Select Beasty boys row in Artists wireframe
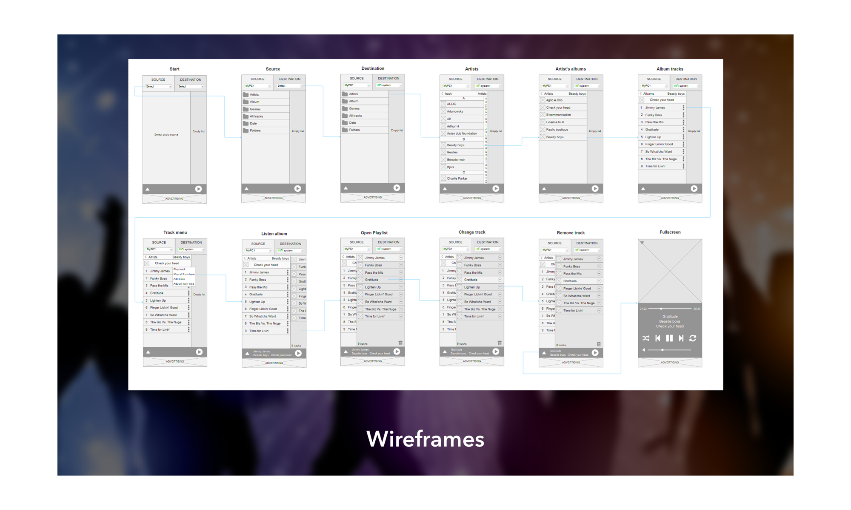The width and height of the screenshot is (851, 510). tap(462, 145)
